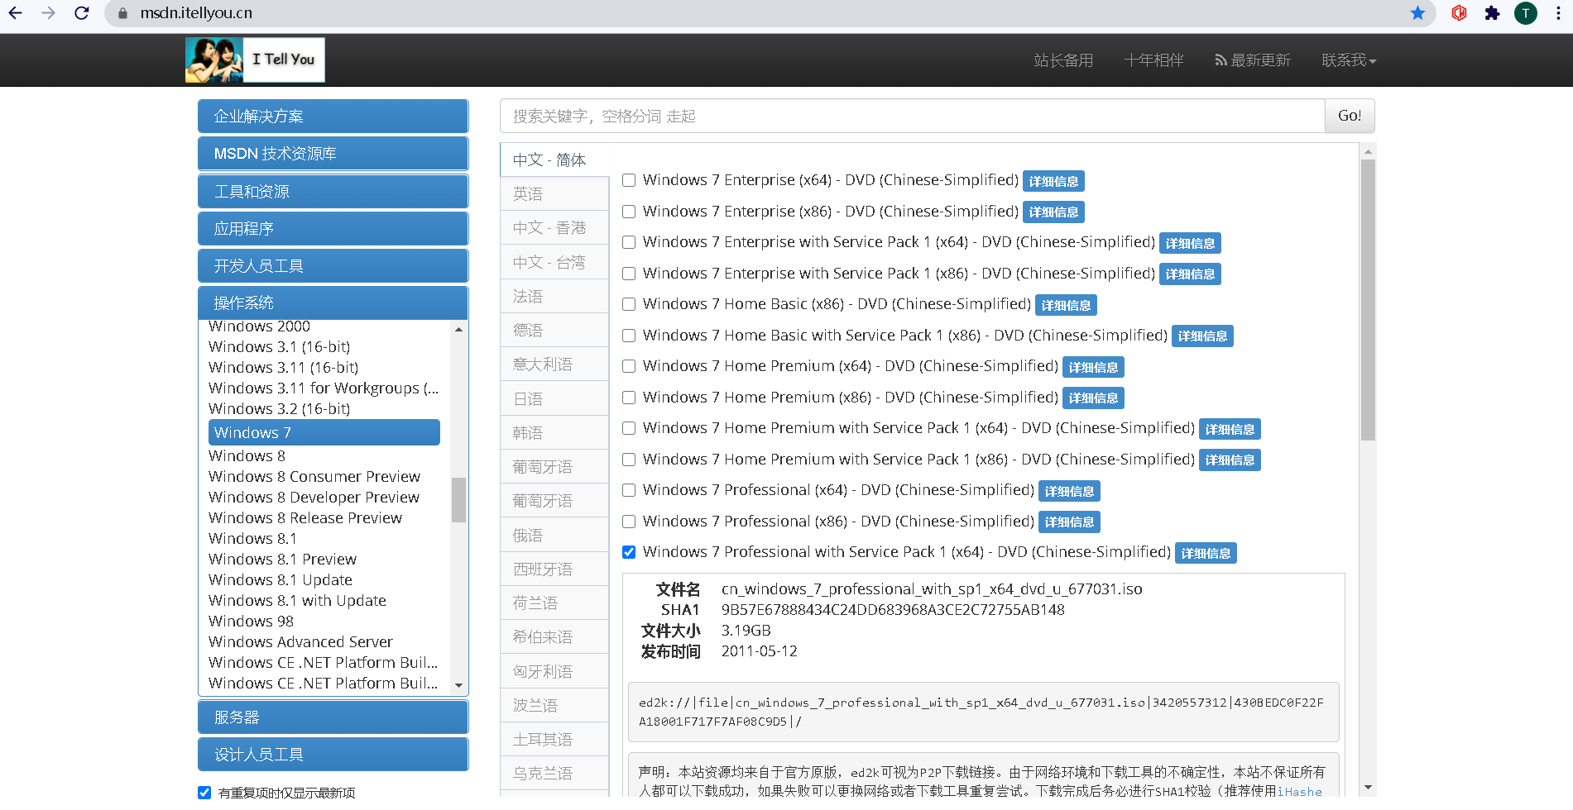The image size is (1573, 810).
Task: Check Windows 7 Home Basic (x86) checkbox
Action: click(629, 304)
